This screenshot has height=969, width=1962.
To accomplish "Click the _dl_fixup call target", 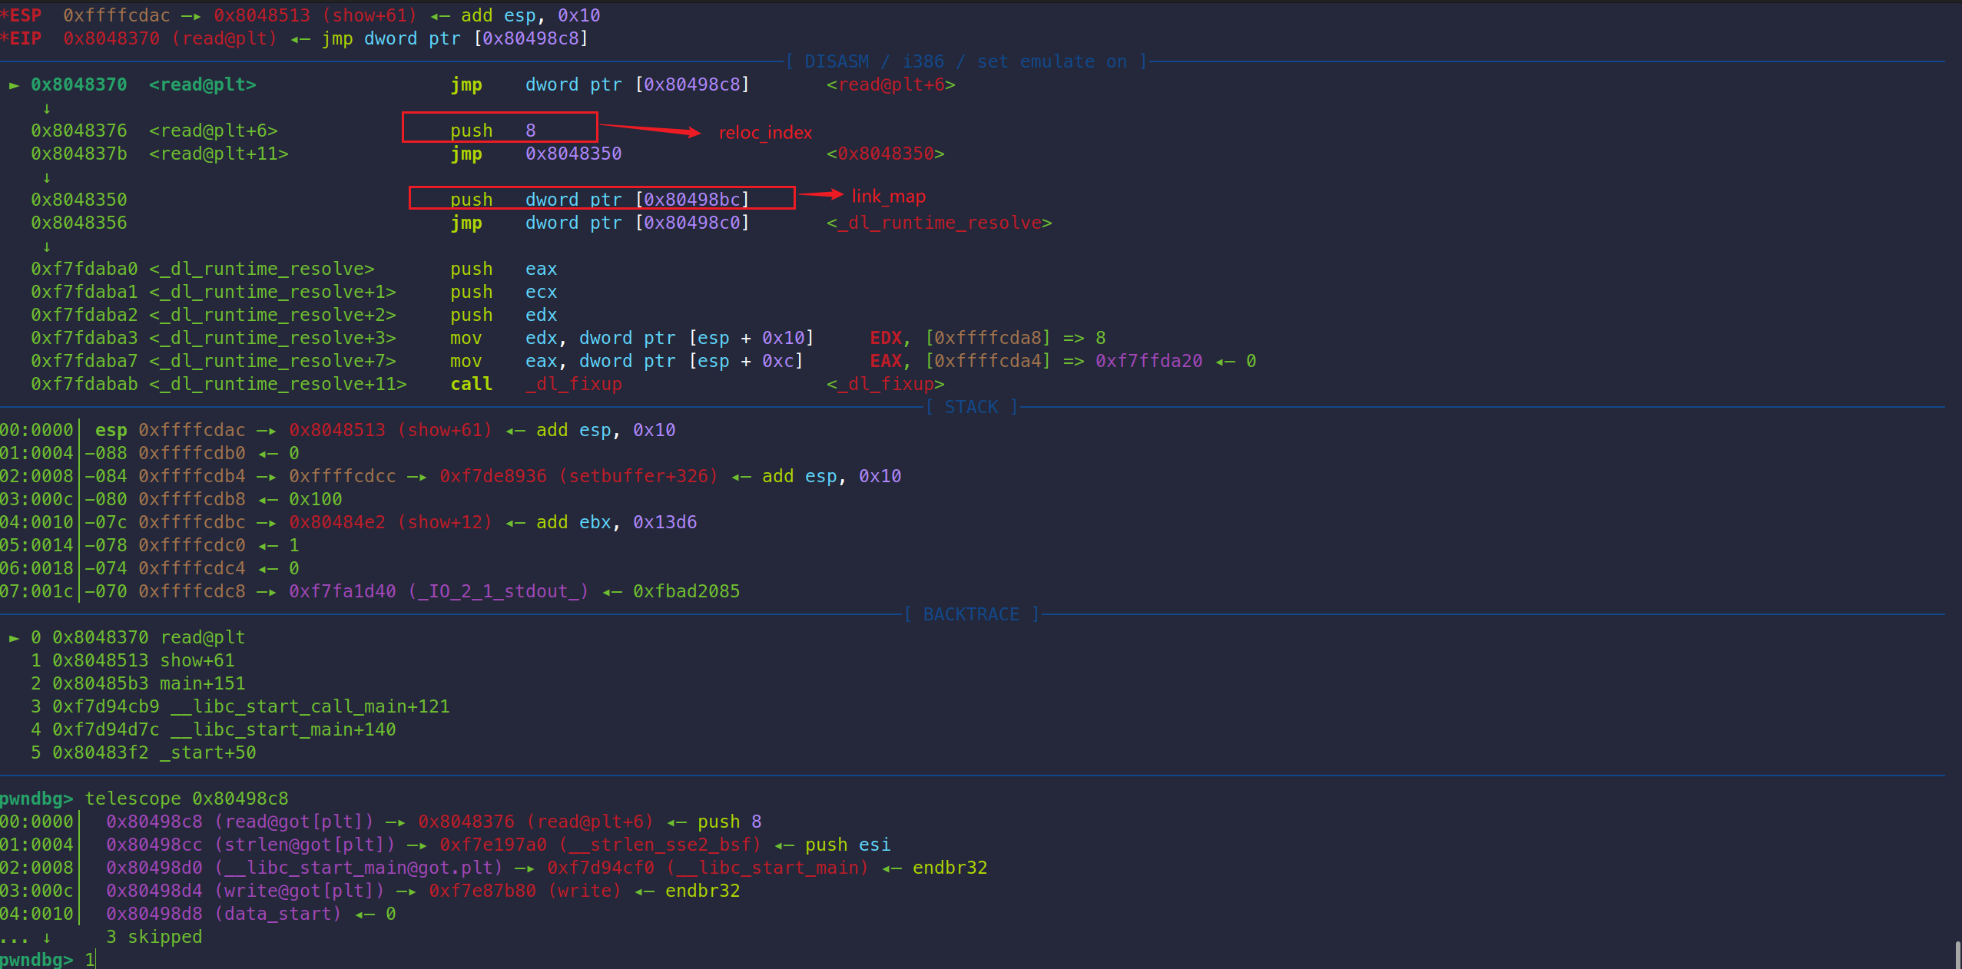I will pos(573,385).
